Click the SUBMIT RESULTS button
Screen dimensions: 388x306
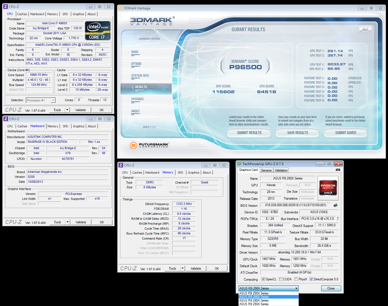click(249, 133)
